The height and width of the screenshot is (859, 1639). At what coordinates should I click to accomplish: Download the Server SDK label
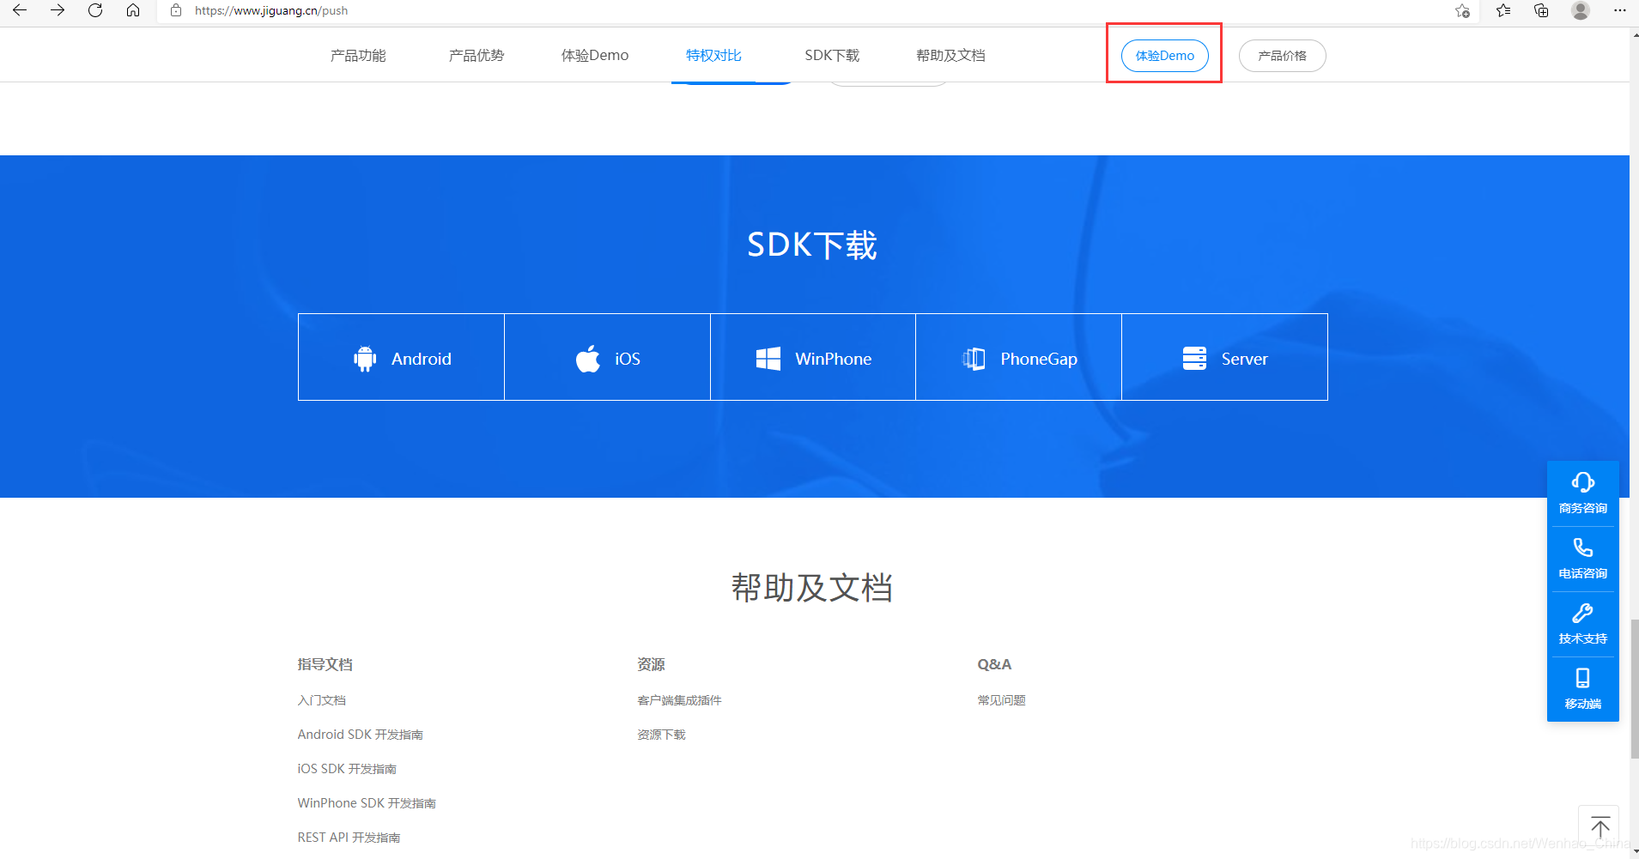tap(1245, 359)
